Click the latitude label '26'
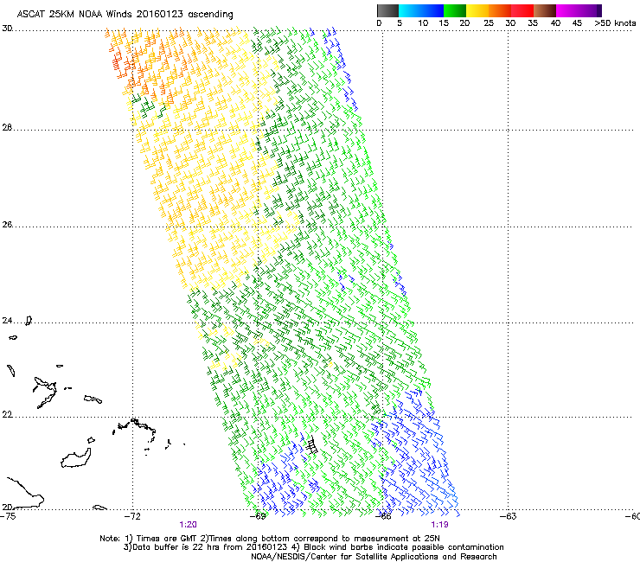The height and width of the screenshot is (562, 640). pyautogui.click(x=7, y=225)
